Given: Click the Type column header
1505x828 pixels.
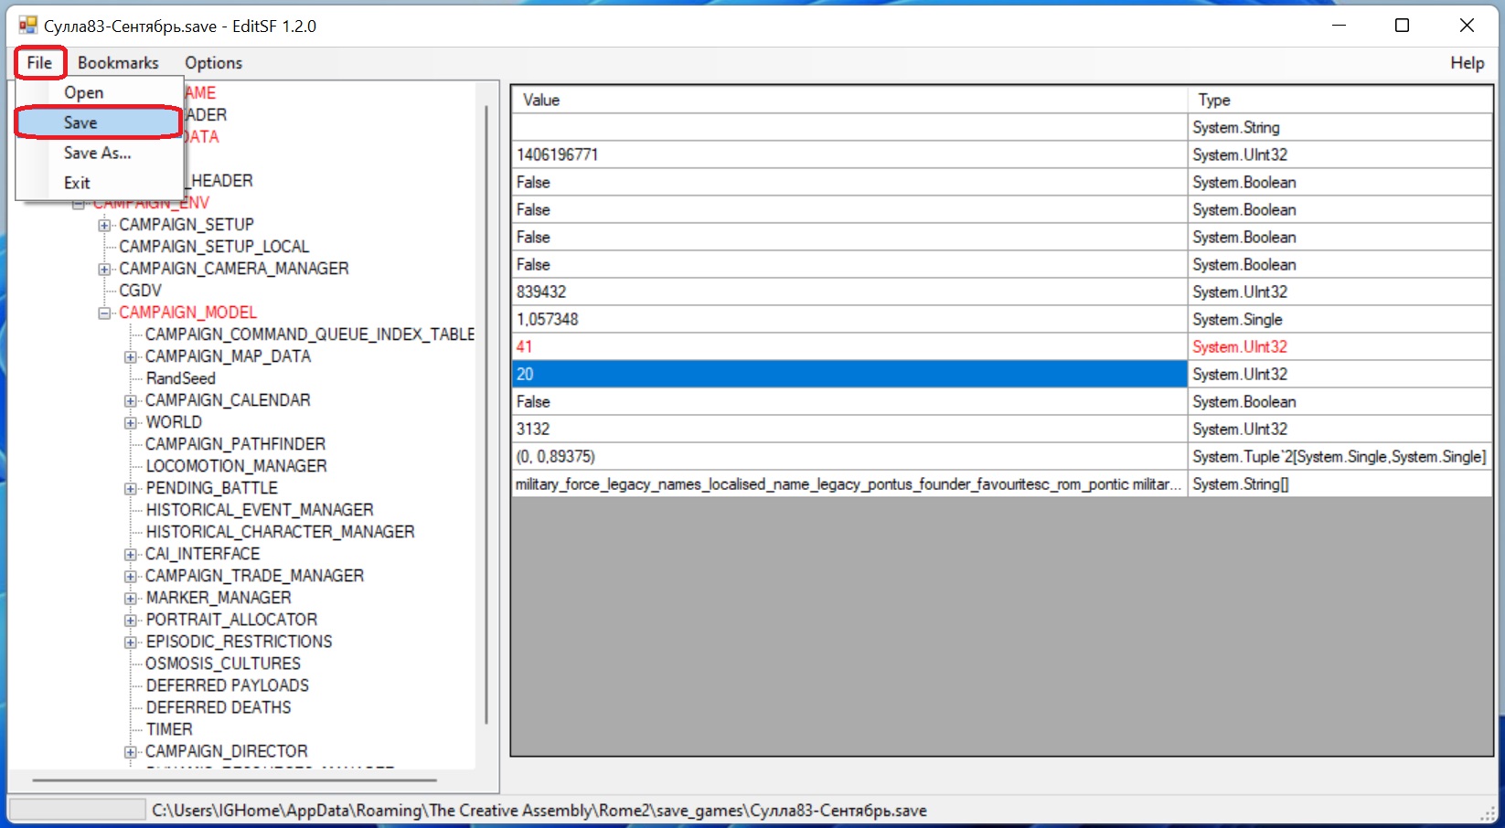Looking at the screenshot, I should [x=1340, y=100].
